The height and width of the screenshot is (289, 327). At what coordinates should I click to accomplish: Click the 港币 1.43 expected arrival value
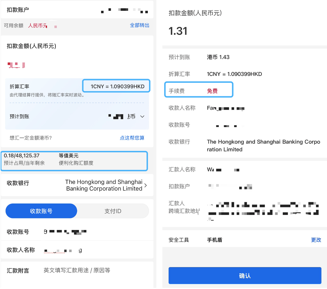click(218, 57)
